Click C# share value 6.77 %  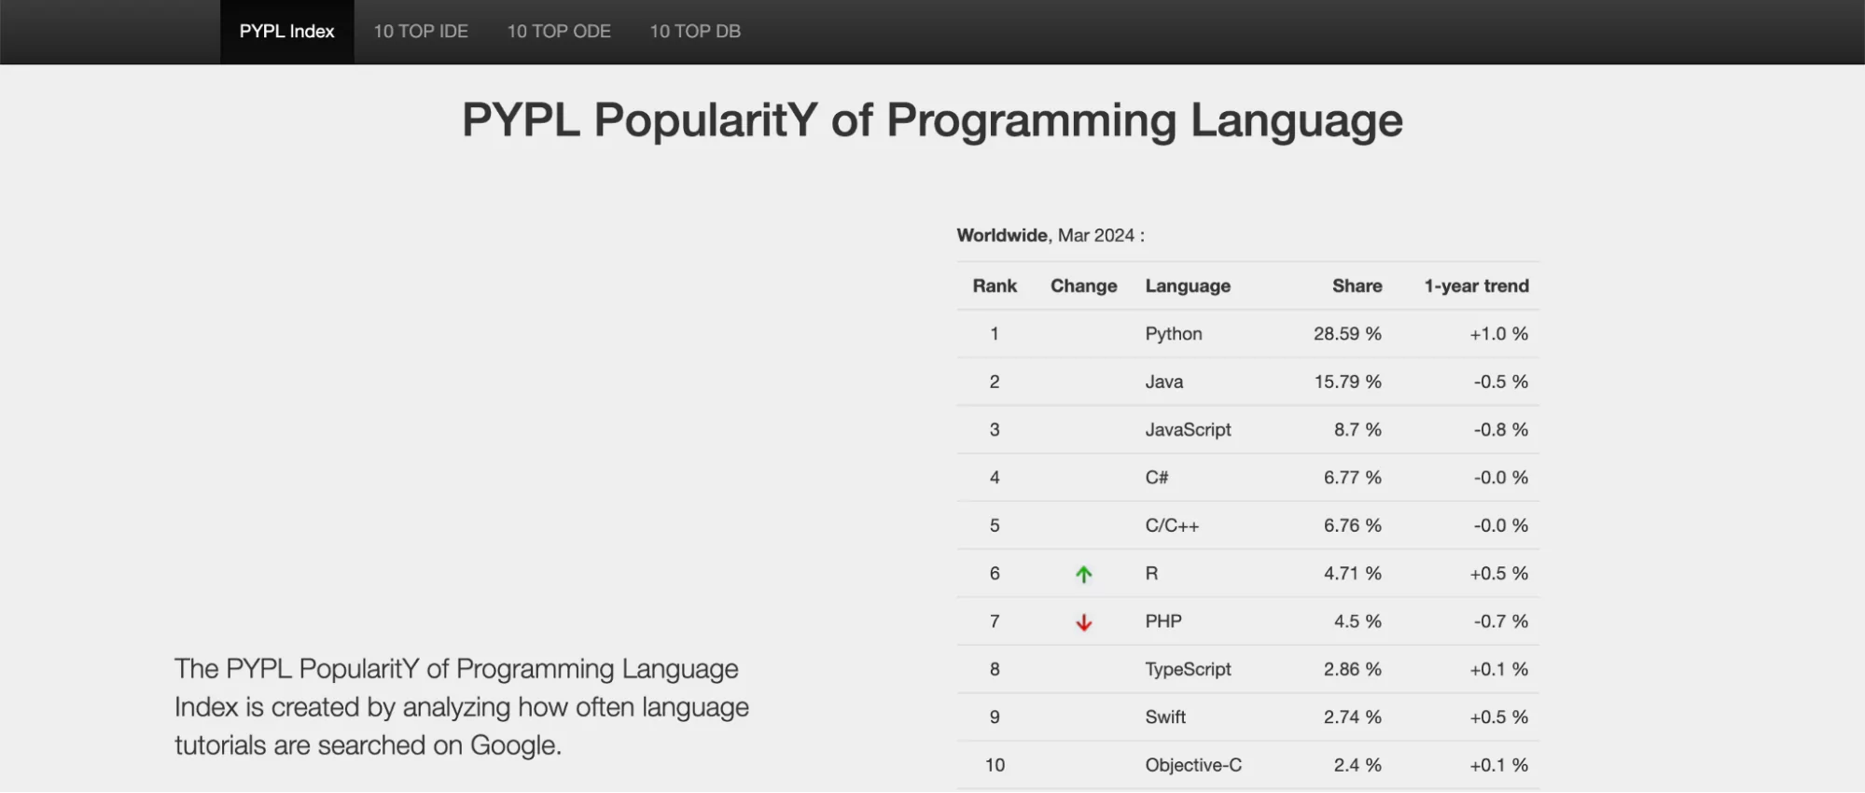pyautogui.click(x=1352, y=478)
